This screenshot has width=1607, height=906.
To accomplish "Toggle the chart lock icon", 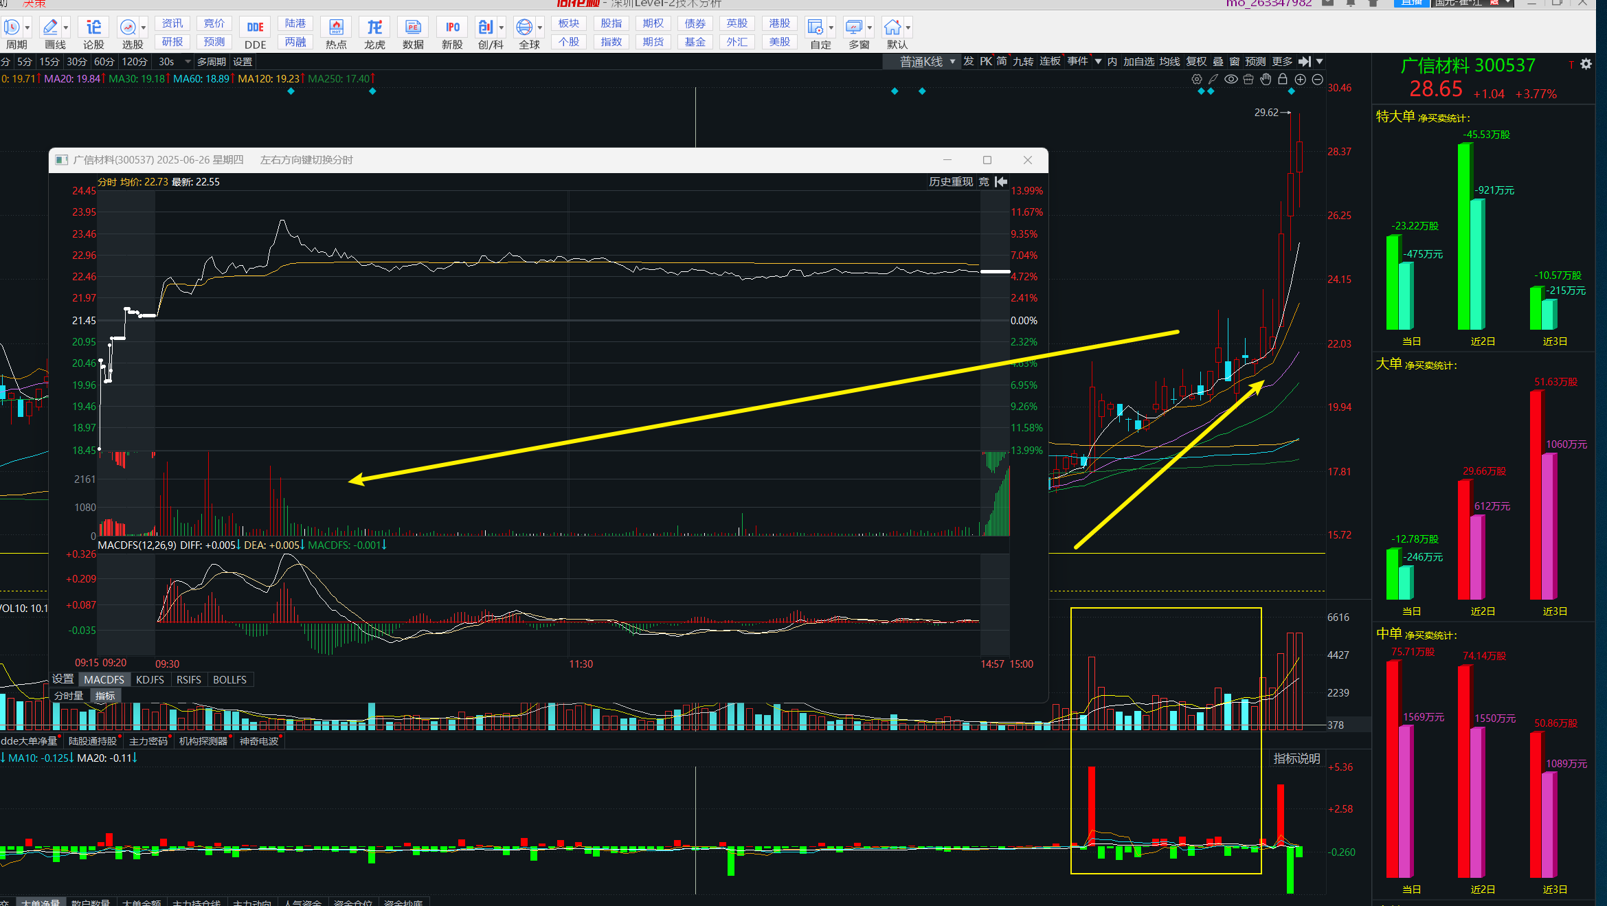I will coord(1283,79).
